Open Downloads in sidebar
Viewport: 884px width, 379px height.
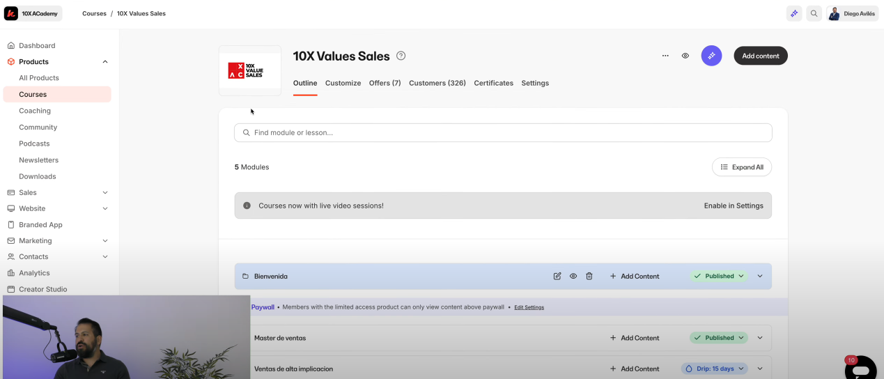[38, 176]
